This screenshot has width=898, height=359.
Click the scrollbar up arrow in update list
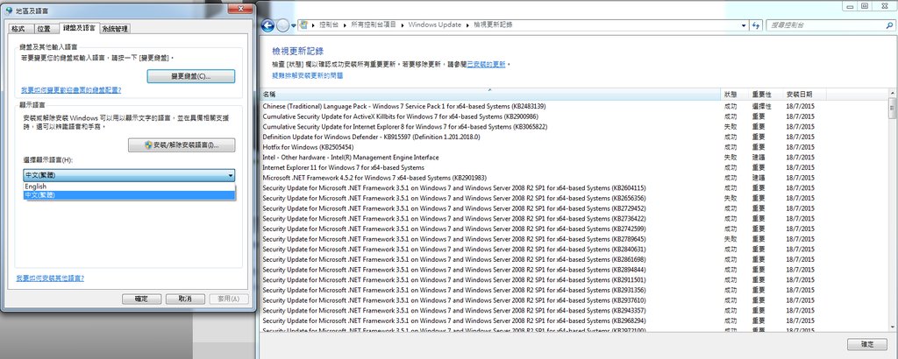pos(892,93)
